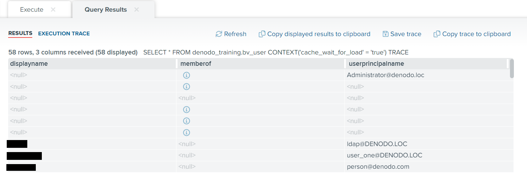Click the '58 rows, 3 columns received' status text
527x174 pixels.
tap(73, 52)
